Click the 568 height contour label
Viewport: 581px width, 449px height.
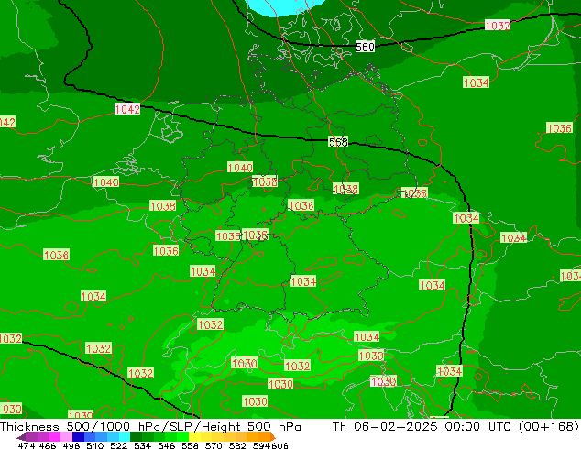point(338,142)
